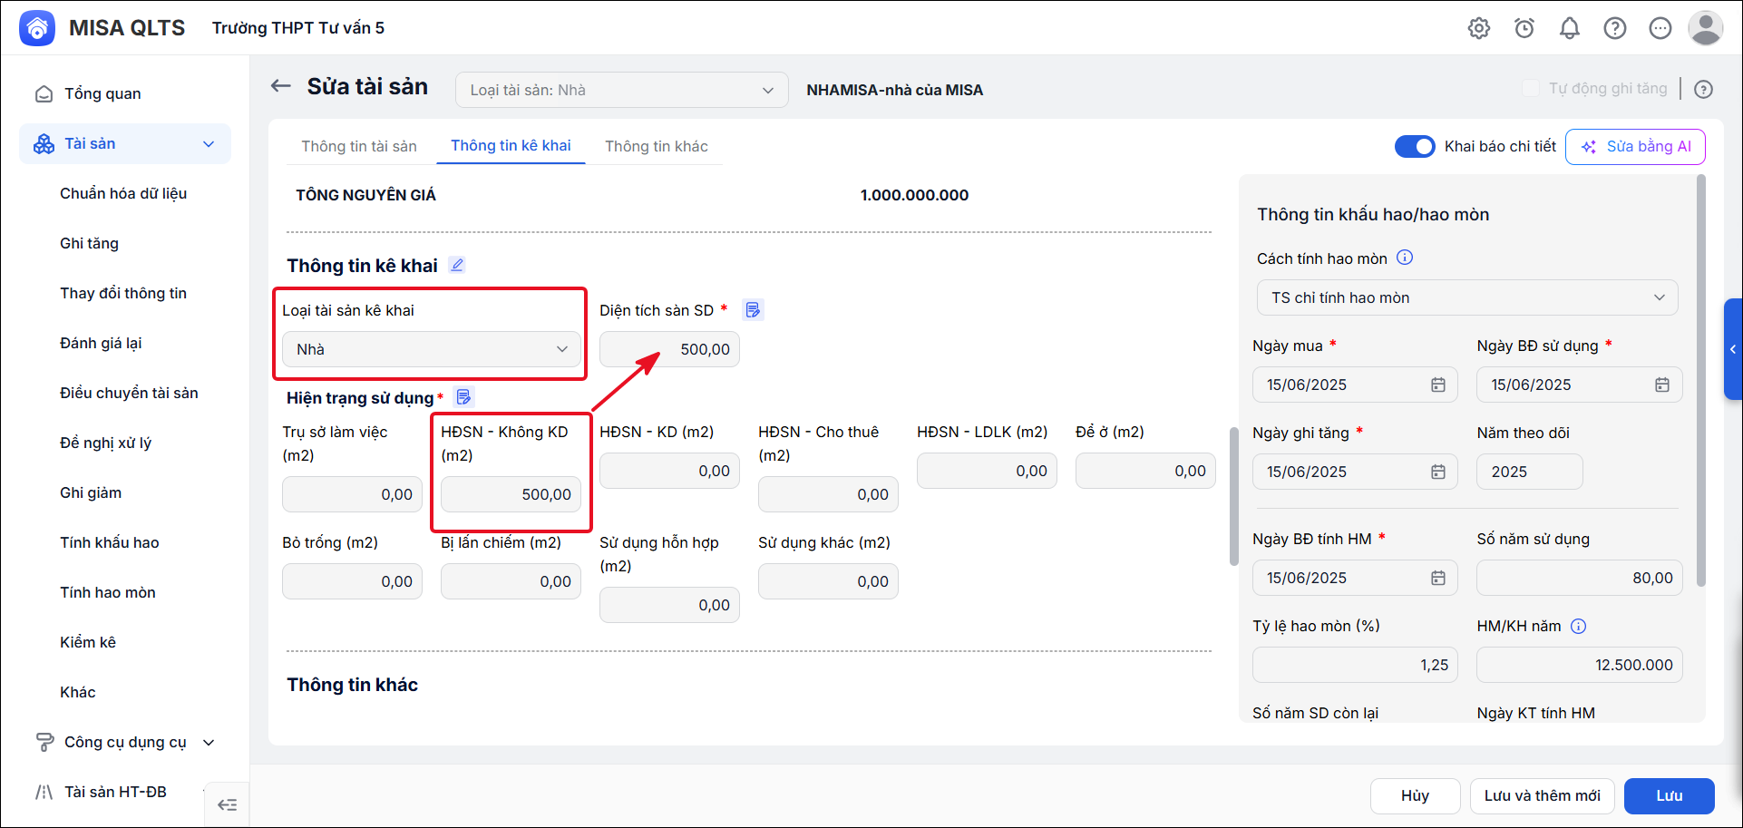Image resolution: width=1743 pixels, height=828 pixels.
Task: Click the depreciation panel scrollbar
Action: pos(1701,381)
